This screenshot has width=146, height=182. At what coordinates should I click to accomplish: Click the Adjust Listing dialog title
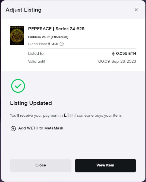click(x=23, y=10)
